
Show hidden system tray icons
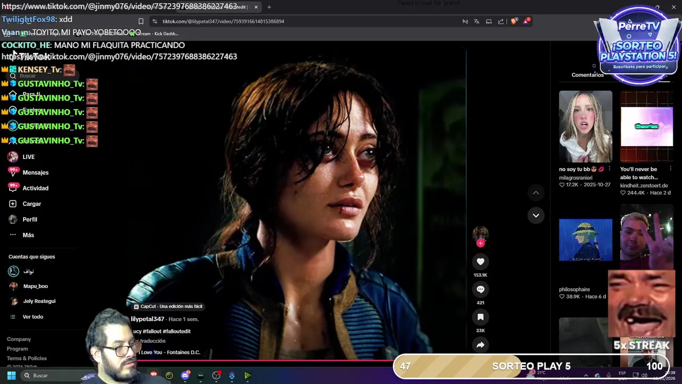coord(586,375)
